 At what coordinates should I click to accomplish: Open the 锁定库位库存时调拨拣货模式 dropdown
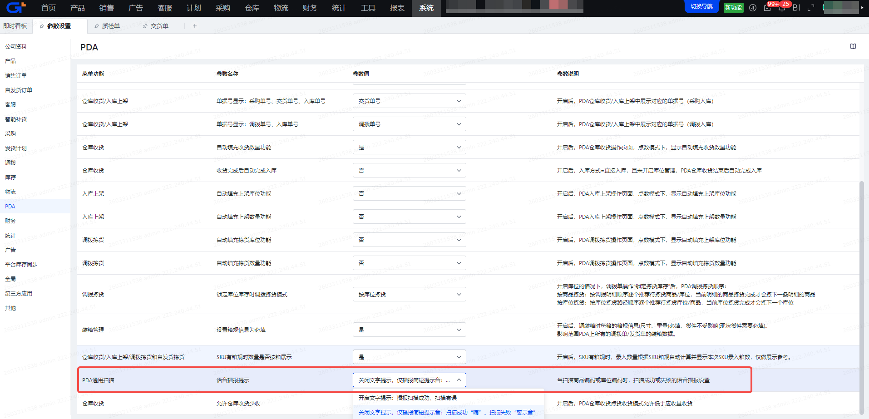[x=409, y=294]
